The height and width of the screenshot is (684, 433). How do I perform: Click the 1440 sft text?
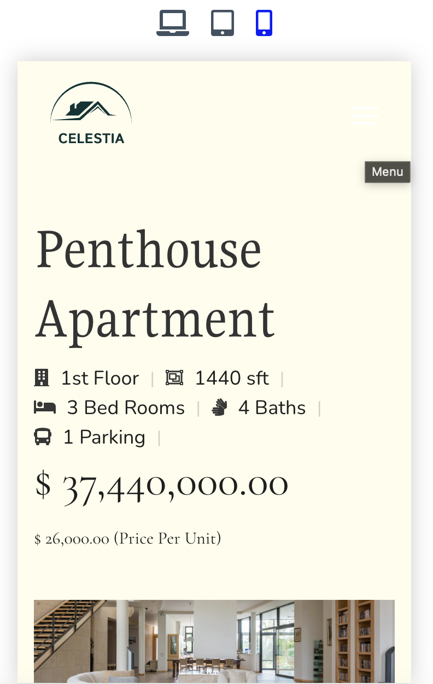point(232,378)
